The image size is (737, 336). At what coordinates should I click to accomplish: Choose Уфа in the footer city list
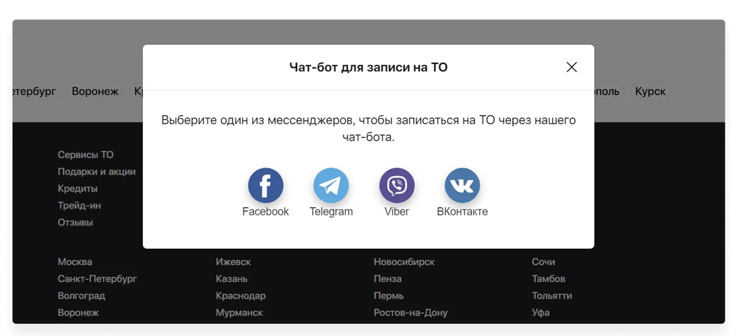(541, 312)
